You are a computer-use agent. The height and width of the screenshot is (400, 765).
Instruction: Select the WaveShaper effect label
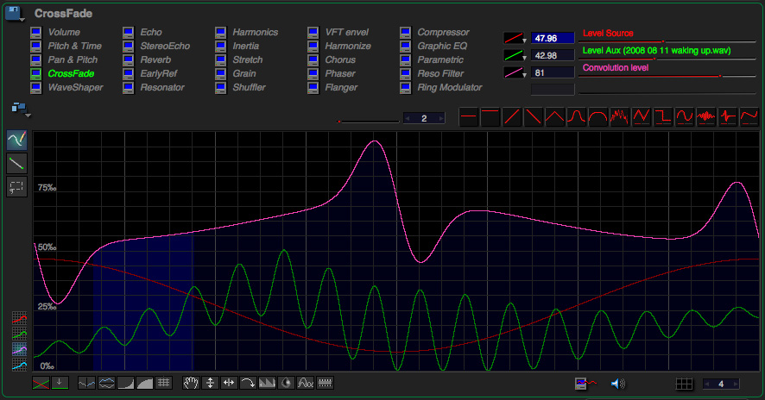tap(76, 88)
